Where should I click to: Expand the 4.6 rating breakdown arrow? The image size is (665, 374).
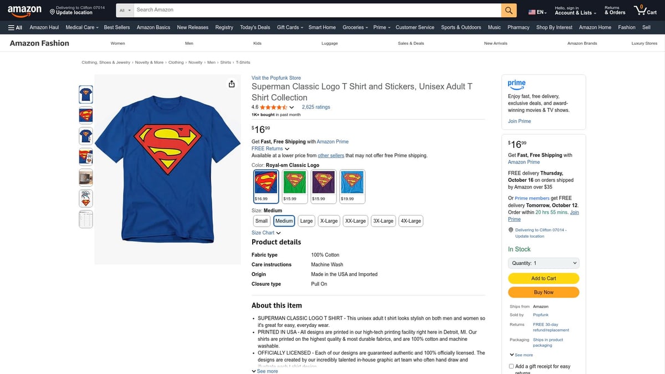tap(291, 107)
